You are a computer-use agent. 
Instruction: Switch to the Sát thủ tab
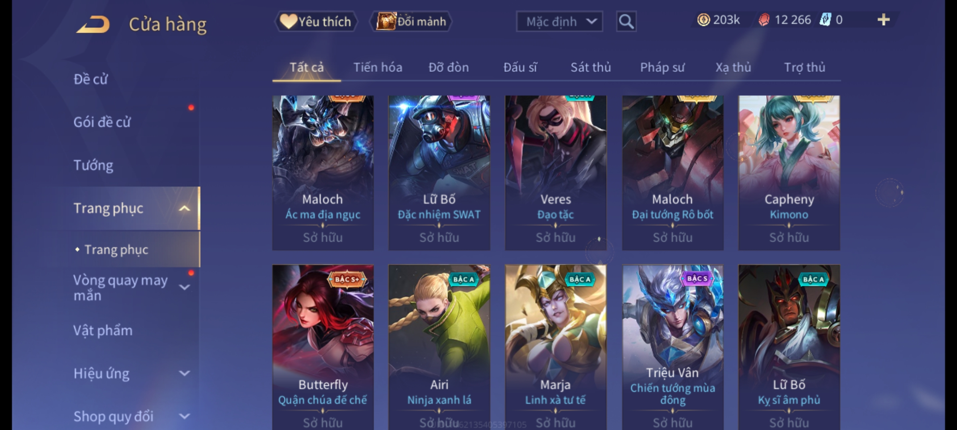(x=591, y=67)
